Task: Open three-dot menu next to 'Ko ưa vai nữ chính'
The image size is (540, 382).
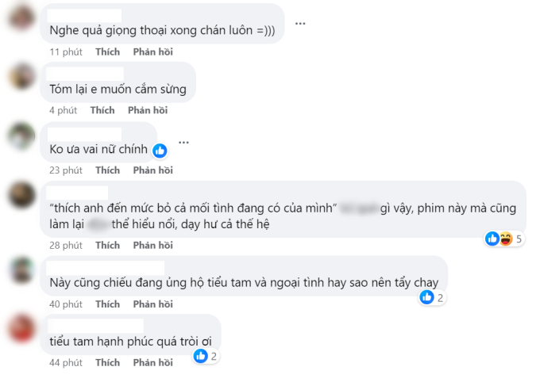Action: pyautogui.click(x=183, y=143)
